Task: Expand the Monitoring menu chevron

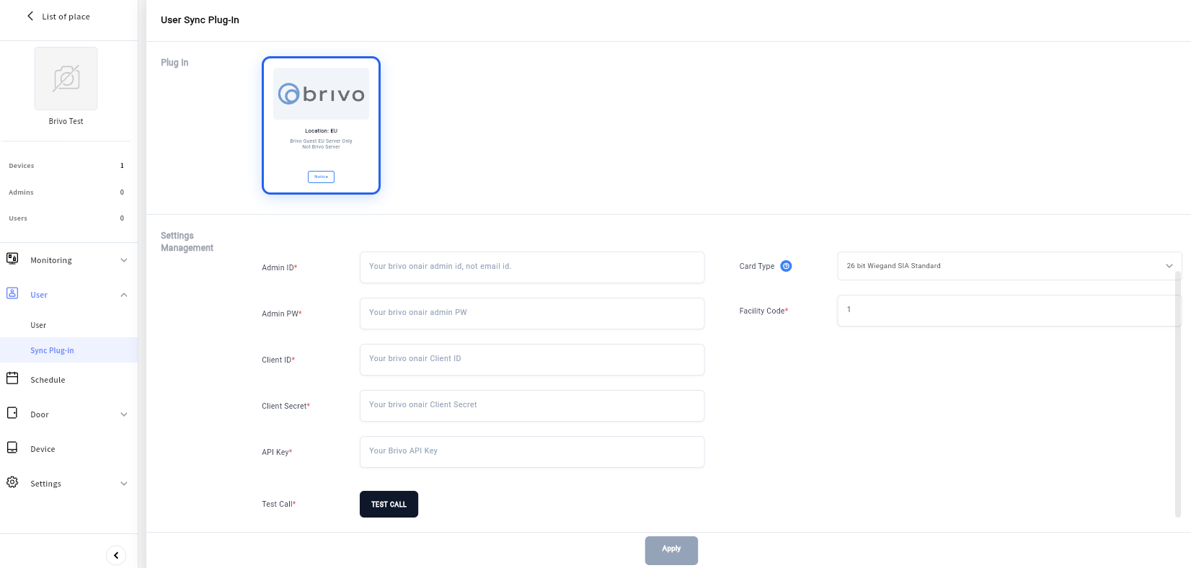Action: 124,260
